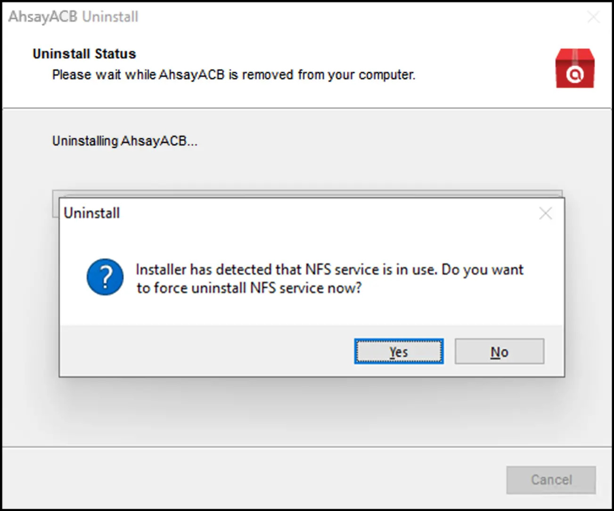The width and height of the screenshot is (614, 511).
Task: Close the Uninstall confirmation dialog
Action: (x=545, y=214)
